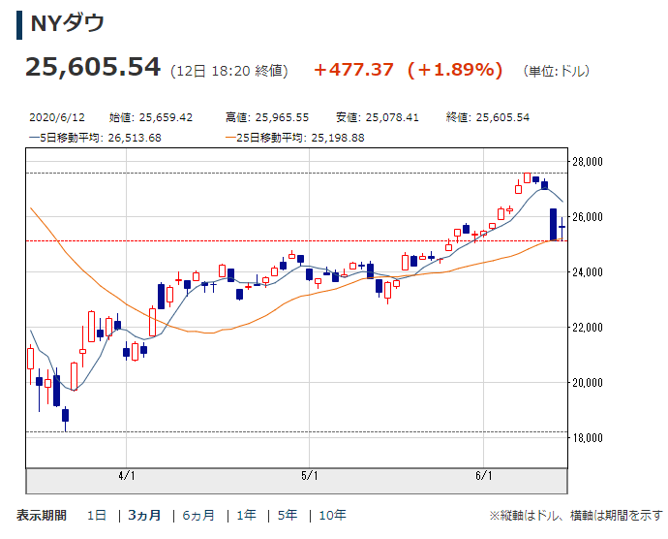Click the 4/1 date label on axis

pyautogui.click(x=126, y=475)
